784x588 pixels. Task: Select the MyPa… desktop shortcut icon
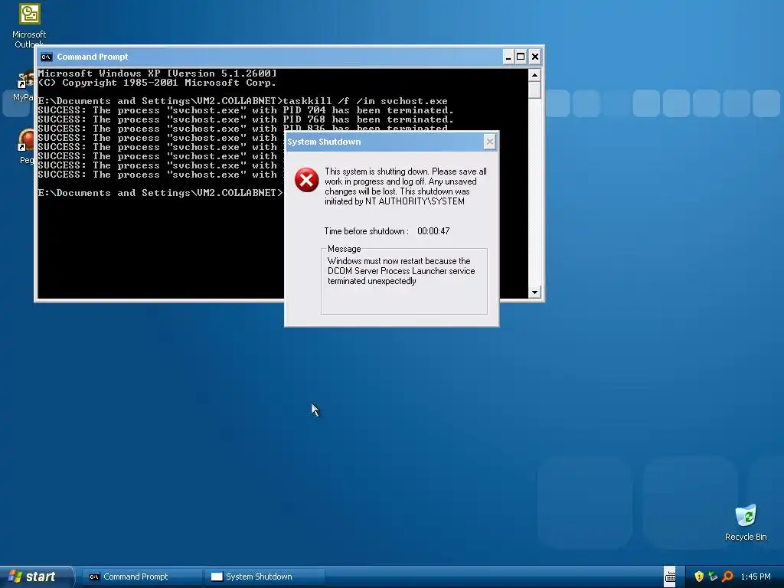point(25,80)
